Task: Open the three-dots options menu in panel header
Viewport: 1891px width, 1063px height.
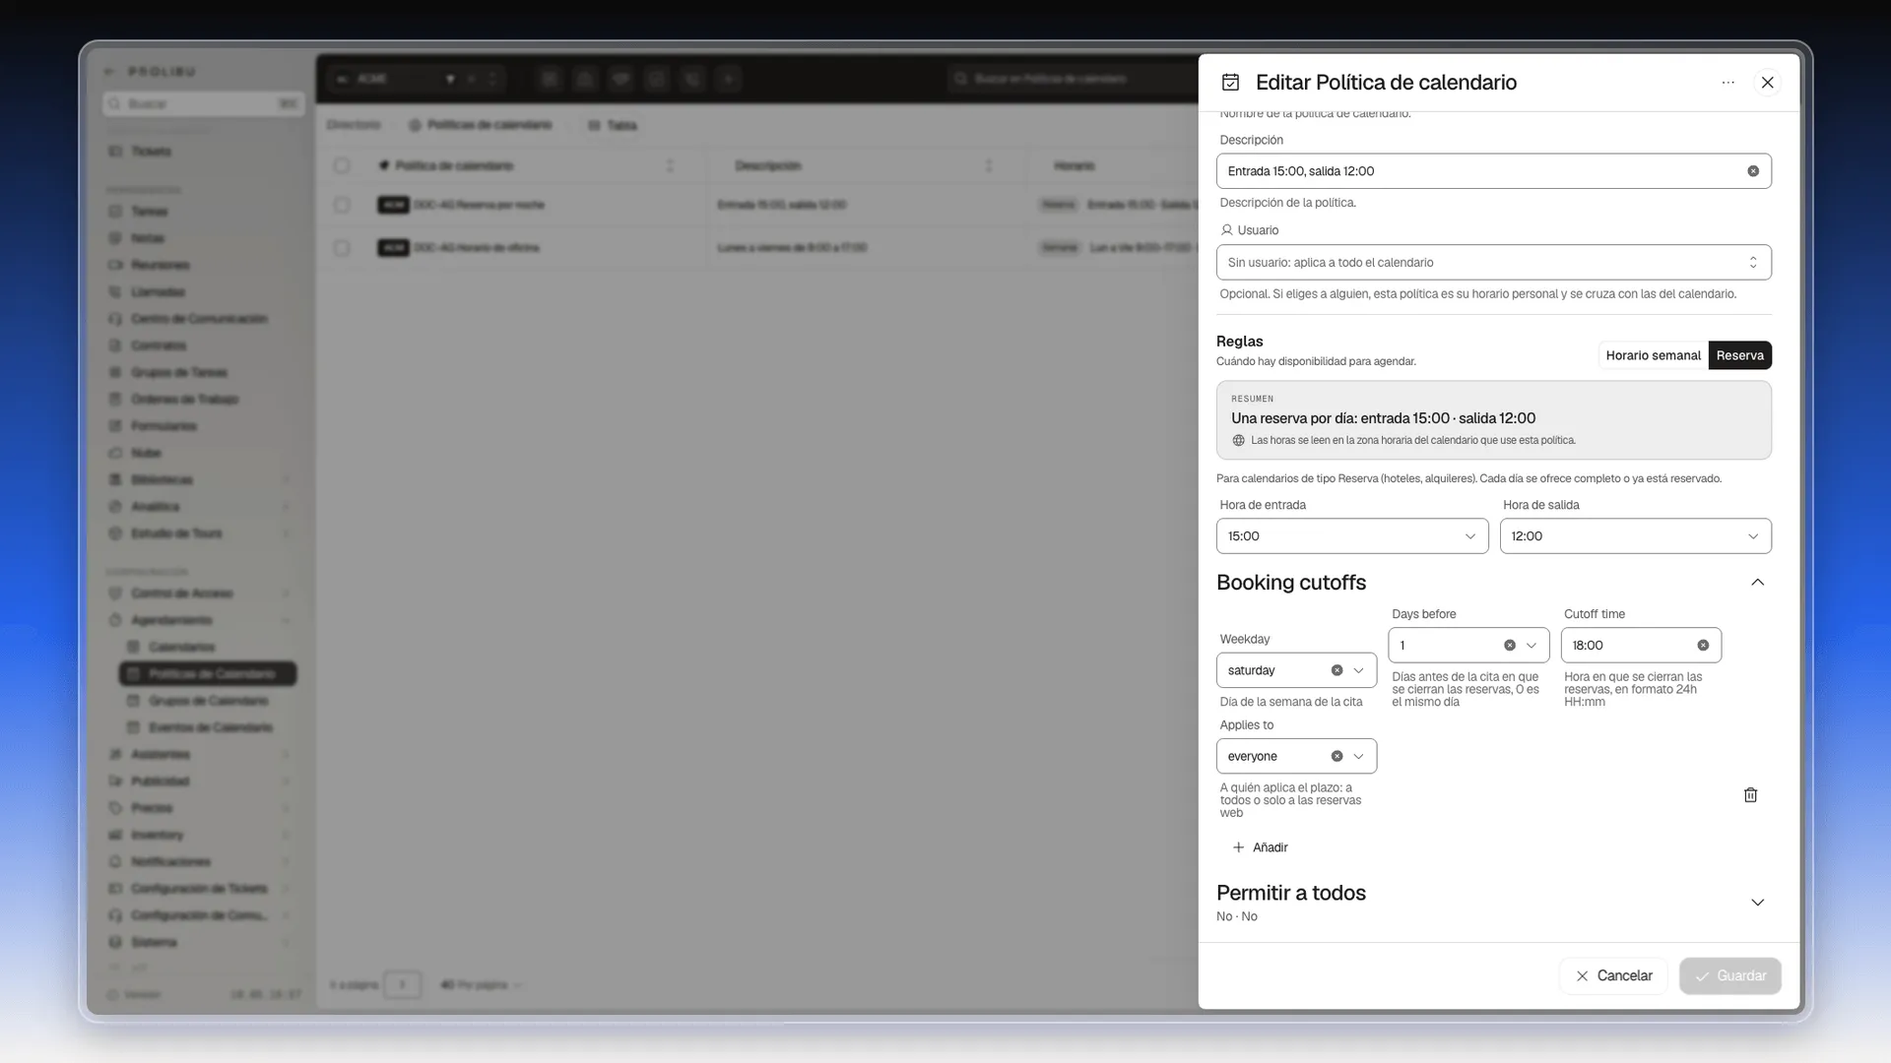Action: pyautogui.click(x=1728, y=83)
